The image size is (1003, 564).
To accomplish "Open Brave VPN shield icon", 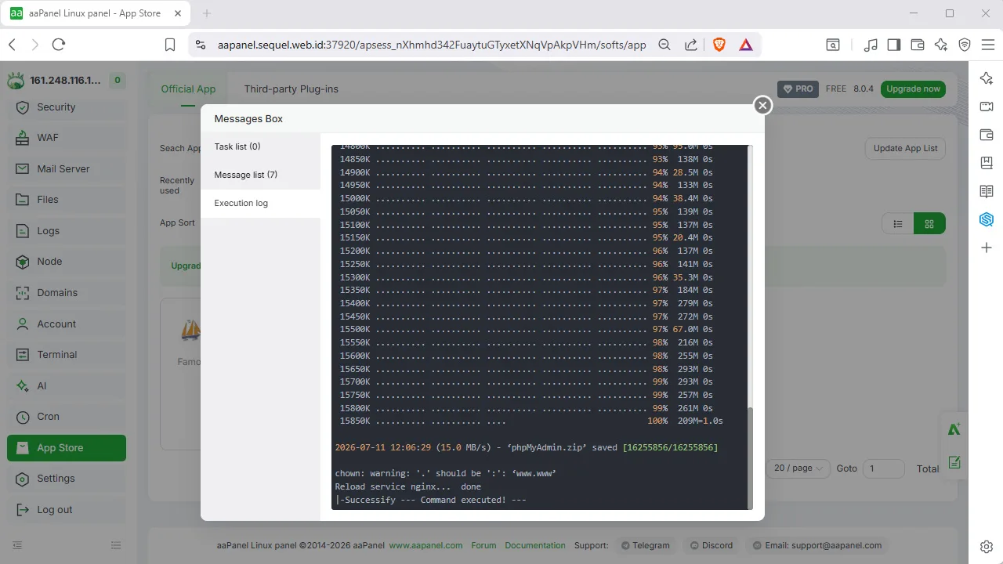I will click(965, 45).
